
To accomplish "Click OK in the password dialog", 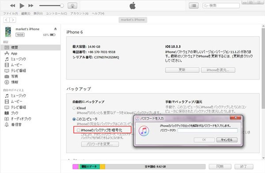I will coord(204,140).
